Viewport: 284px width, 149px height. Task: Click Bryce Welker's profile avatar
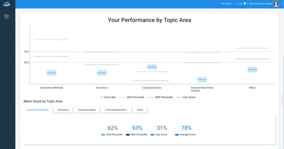[276, 4]
